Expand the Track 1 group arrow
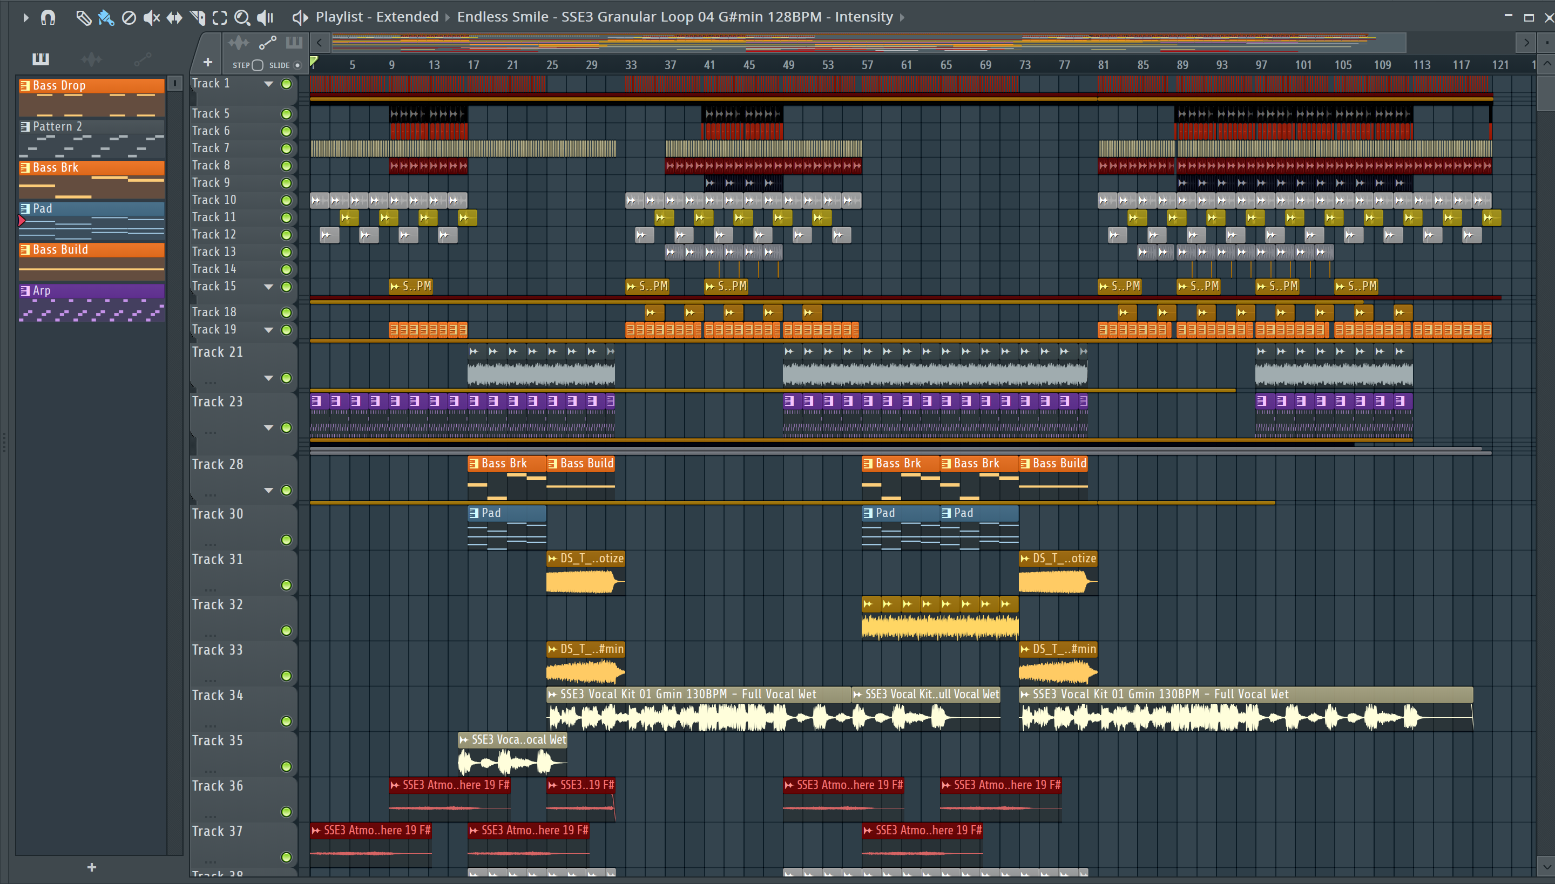The image size is (1555, 884). (268, 84)
